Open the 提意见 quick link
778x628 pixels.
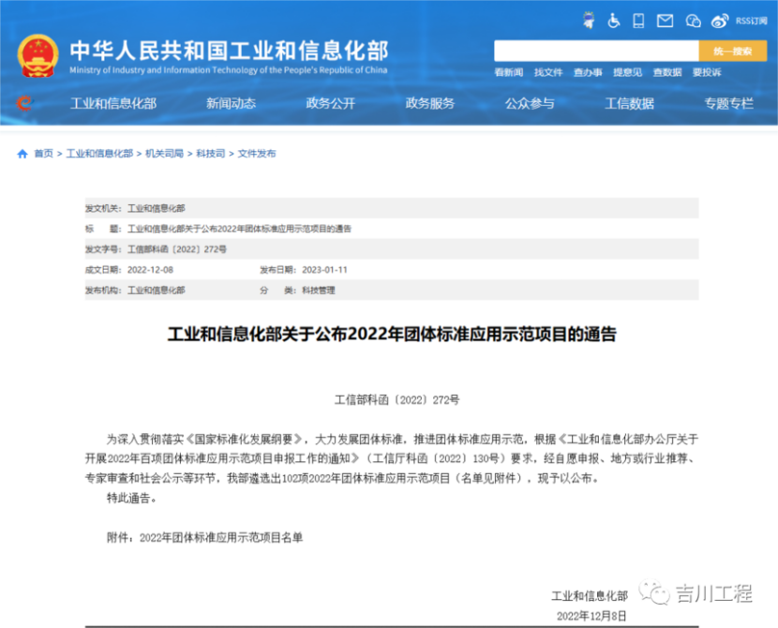pyautogui.click(x=628, y=72)
